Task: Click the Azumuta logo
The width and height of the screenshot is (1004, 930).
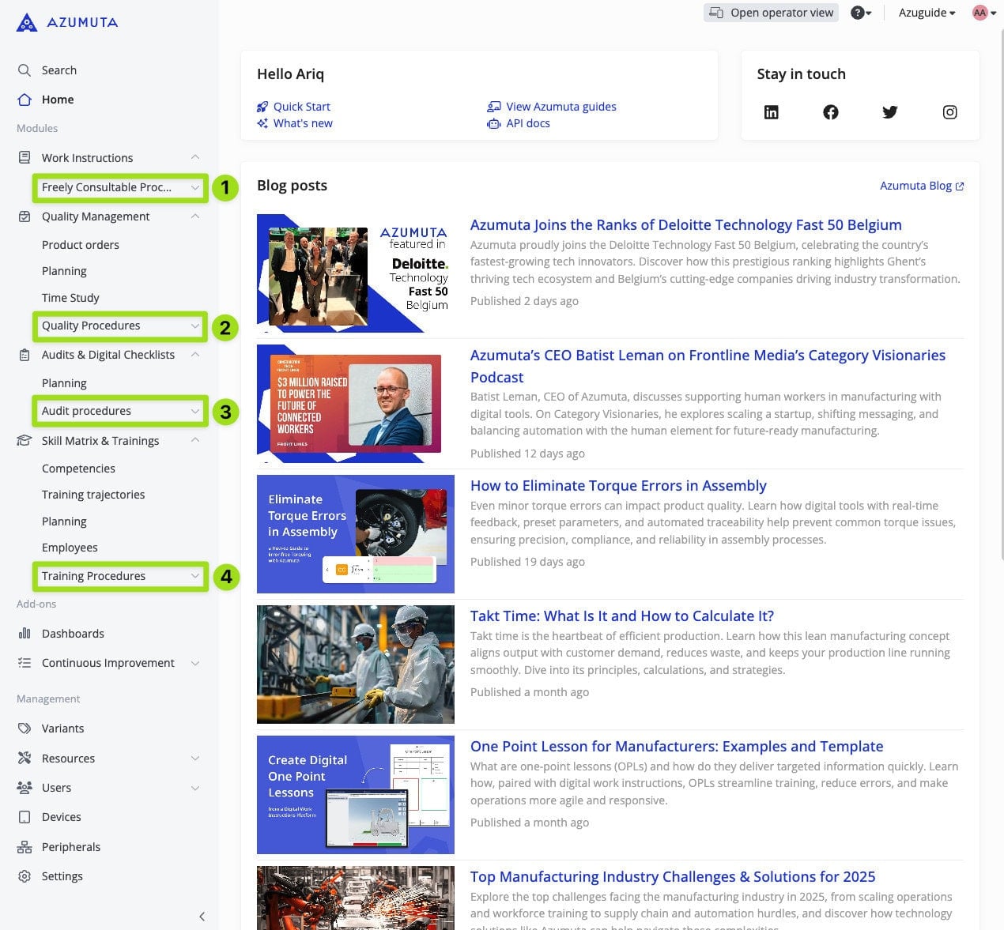Action: tap(67, 22)
